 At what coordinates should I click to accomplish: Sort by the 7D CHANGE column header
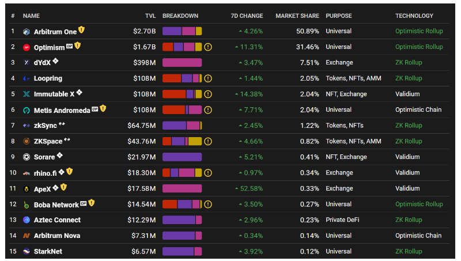pos(247,16)
